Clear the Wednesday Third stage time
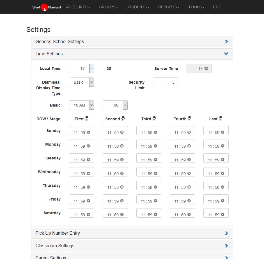The height and width of the screenshot is (259, 264). tap(155, 173)
